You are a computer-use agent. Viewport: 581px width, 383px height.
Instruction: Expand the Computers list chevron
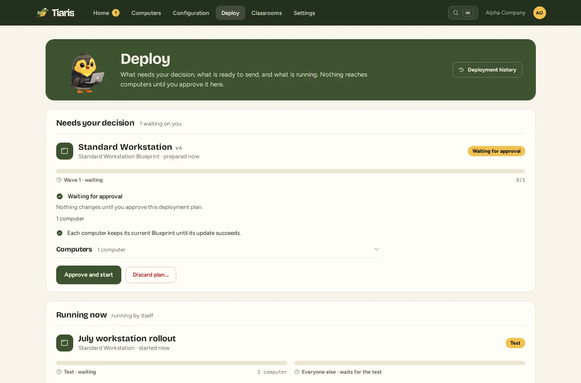pyautogui.click(x=376, y=249)
